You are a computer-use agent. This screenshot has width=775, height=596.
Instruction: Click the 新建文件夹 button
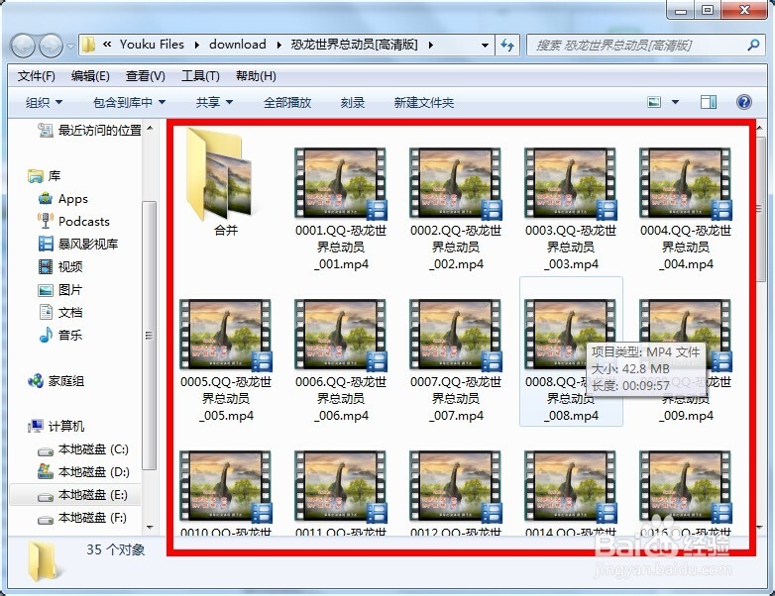pos(423,103)
